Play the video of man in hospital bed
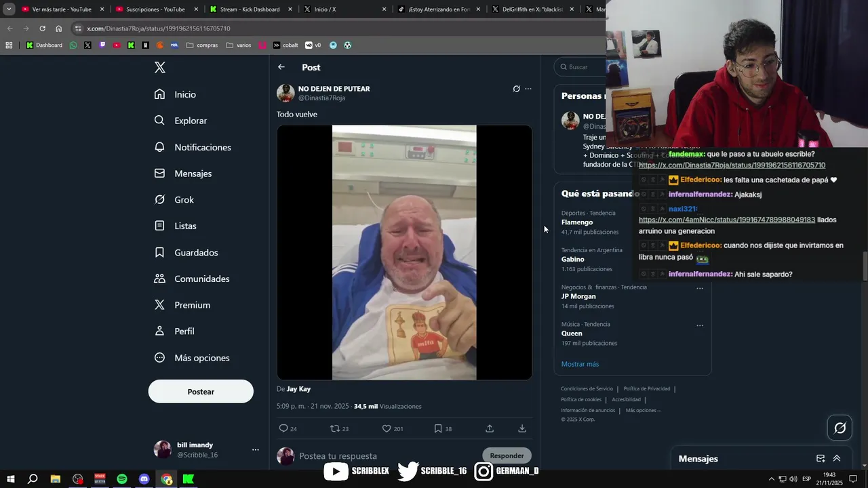Viewport: 868px width, 488px height. (x=404, y=252)
